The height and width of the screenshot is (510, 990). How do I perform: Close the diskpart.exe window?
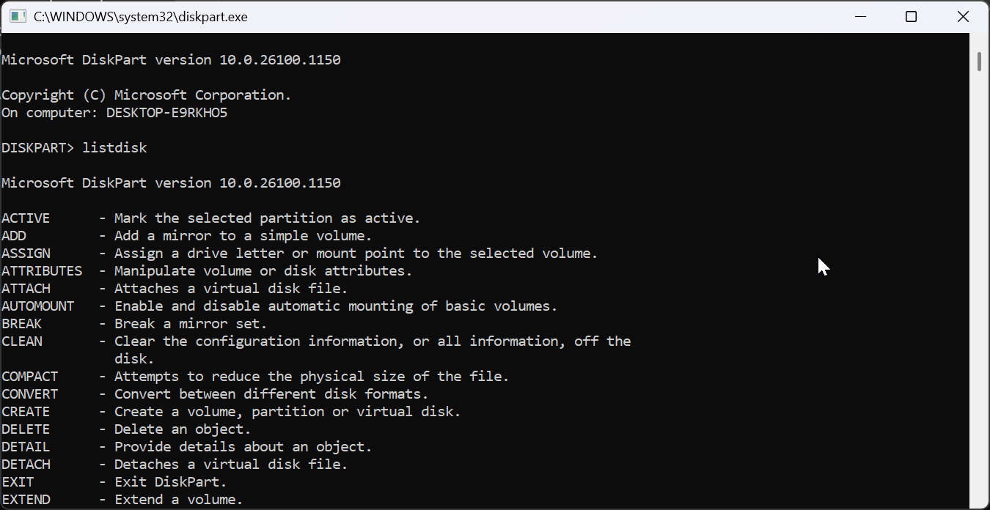coord(963,16)
